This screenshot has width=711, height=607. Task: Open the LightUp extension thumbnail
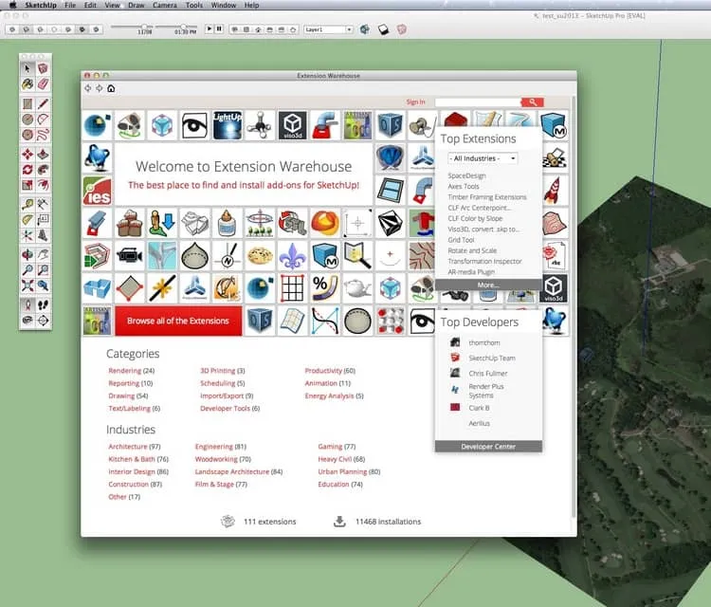[x=228, y=125]
